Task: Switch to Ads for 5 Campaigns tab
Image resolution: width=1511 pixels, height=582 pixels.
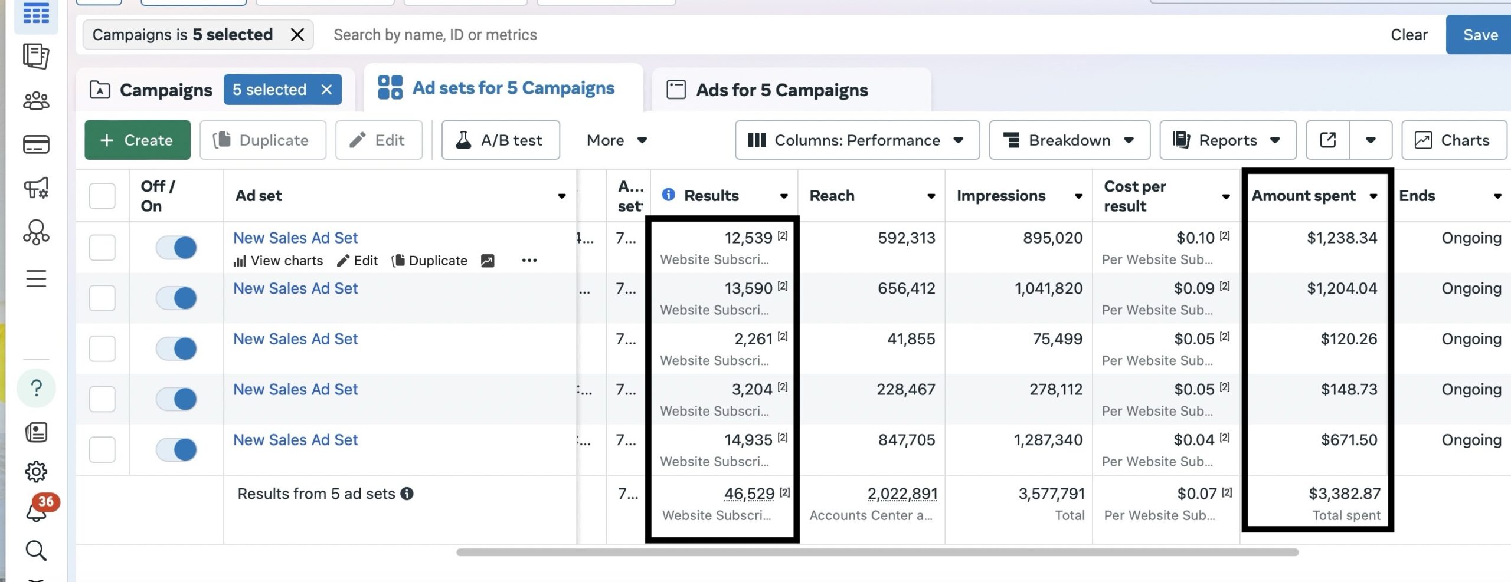Action: pos(781,90)
